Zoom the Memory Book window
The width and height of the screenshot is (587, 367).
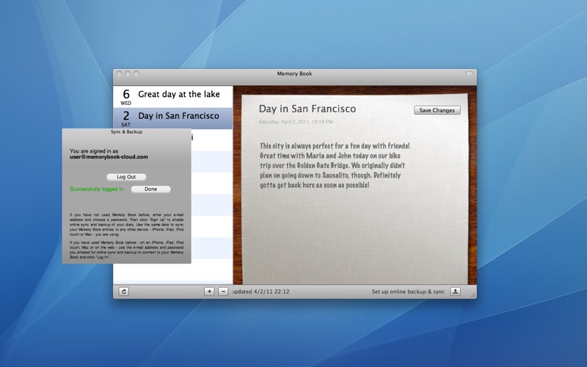[136, 73]
